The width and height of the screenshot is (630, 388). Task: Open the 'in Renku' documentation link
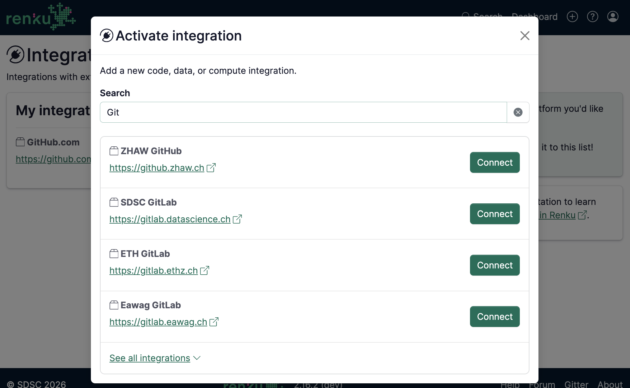pyautogui.click(x=557, y=215)
